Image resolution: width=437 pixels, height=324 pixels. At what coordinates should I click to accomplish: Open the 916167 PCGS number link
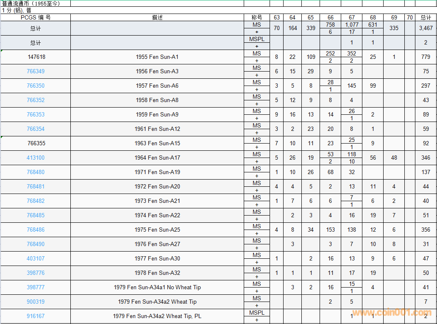[x=36, y=316]
